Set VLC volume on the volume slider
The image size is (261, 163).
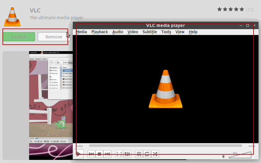tap(240, 155)
